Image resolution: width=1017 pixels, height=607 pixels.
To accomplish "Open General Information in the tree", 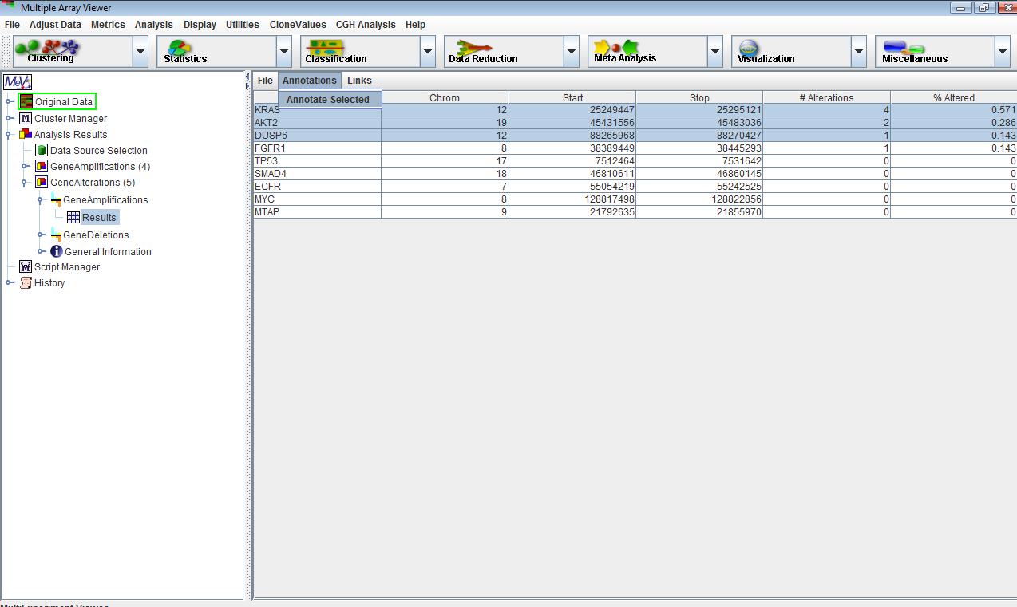I will [108, 252].
